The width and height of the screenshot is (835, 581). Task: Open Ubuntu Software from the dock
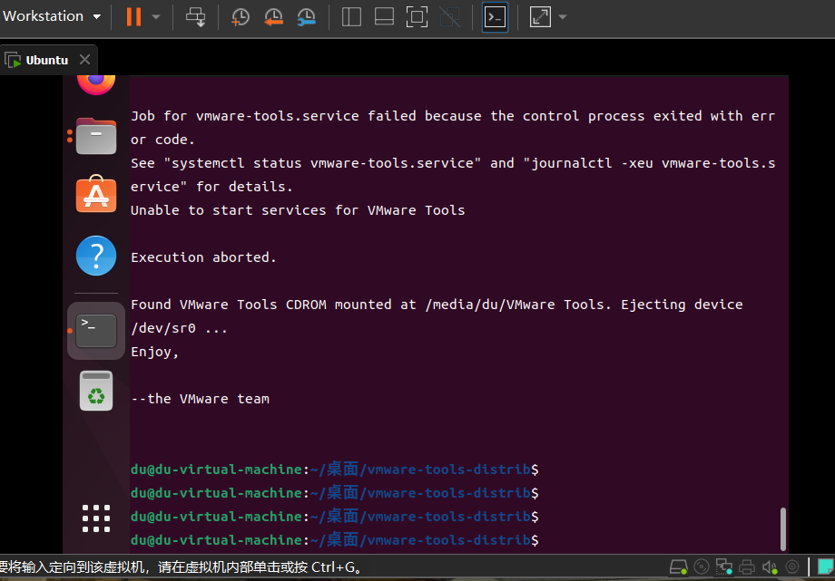click(96, 194)
